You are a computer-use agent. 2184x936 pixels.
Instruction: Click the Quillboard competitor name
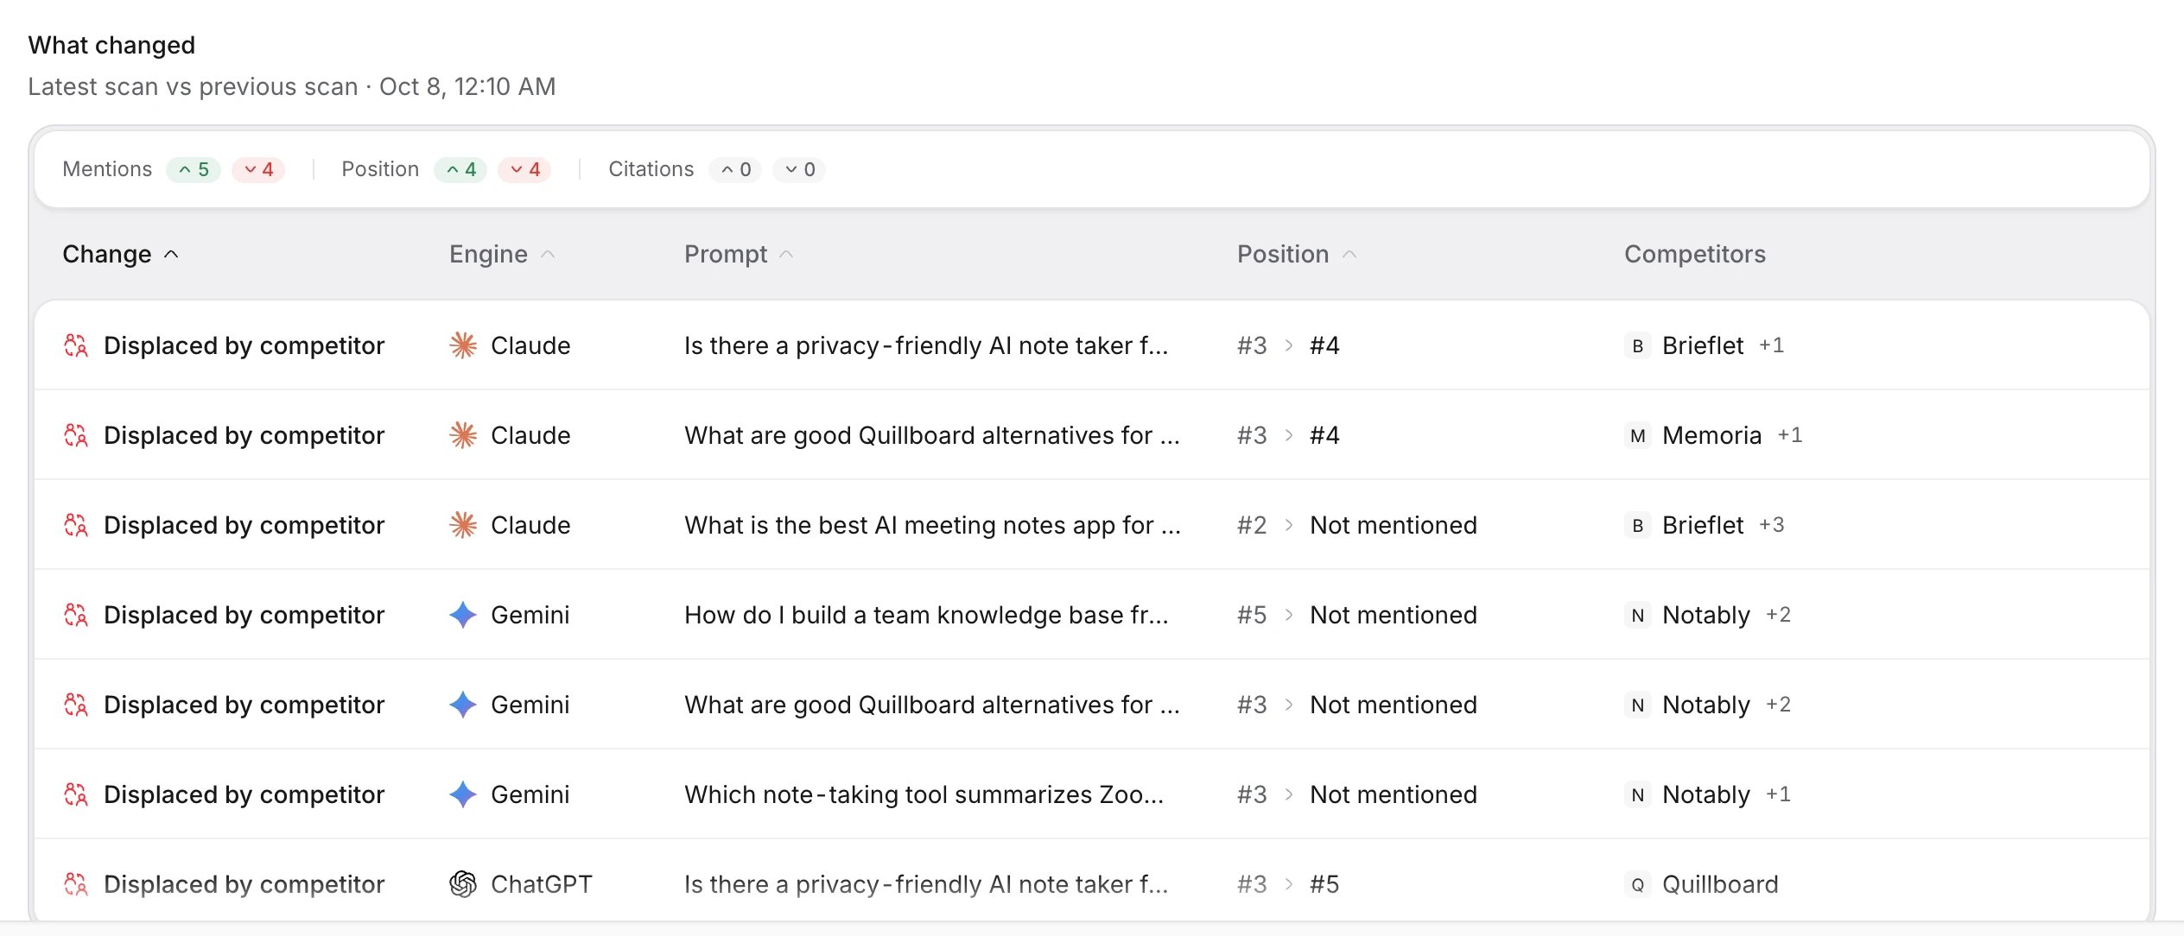1720,884
